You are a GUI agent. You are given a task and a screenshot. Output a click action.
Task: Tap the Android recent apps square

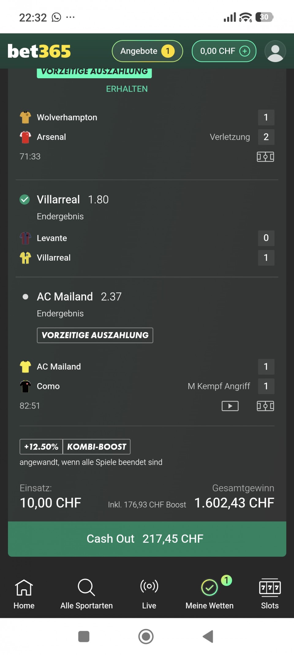click(84, 636)
